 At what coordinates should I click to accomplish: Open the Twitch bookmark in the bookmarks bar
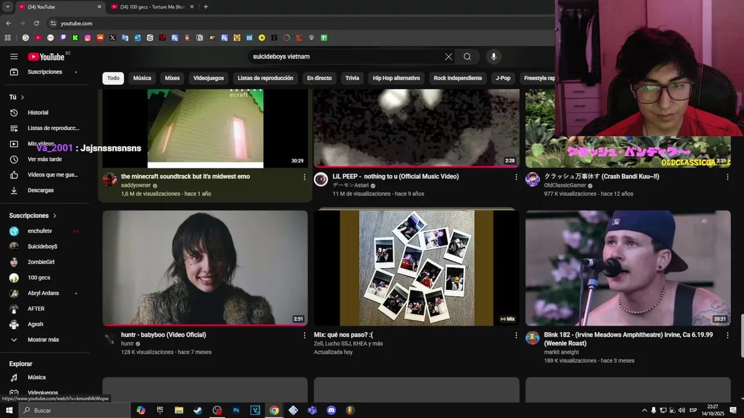63,38
